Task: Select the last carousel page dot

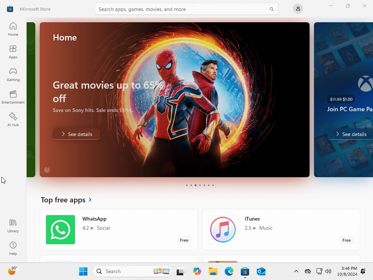Action: pyautogui.click(x=213, y=185)
